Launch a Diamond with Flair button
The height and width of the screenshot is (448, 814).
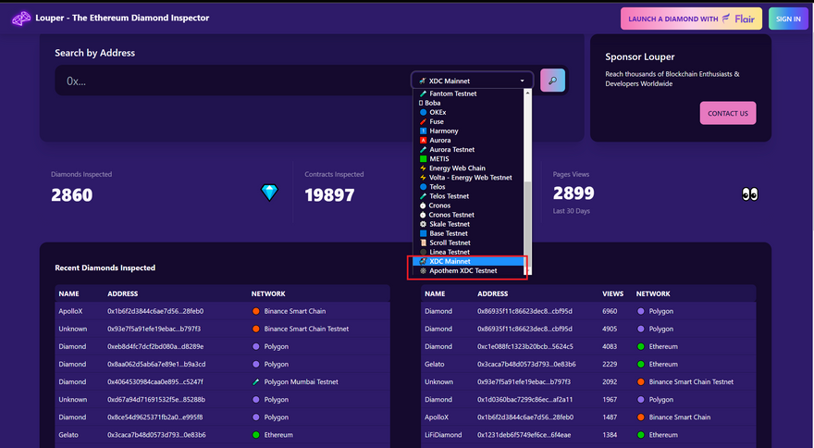point(691,19)
